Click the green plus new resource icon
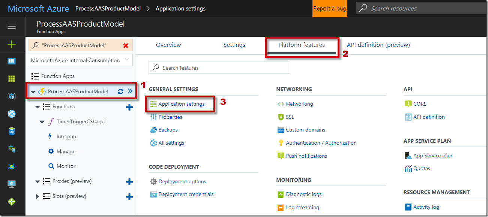The image size is (488, 217). (x=12, y=45)
